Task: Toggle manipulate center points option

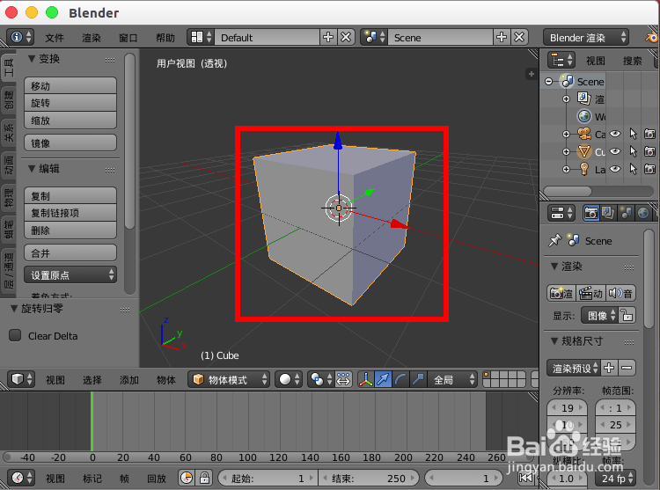Action: (343, 379)
